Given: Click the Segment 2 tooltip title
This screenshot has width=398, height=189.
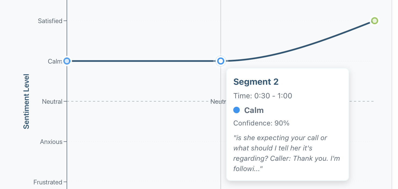Looking at the screenshot, I should click(x=256, y=82).
